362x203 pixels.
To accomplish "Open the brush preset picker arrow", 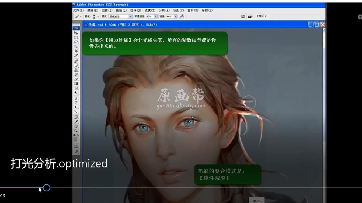I will click(98, 16).
